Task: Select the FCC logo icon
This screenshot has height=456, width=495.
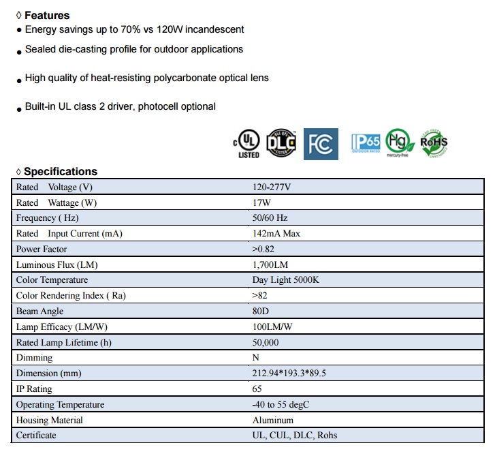Action: [320, 143]
